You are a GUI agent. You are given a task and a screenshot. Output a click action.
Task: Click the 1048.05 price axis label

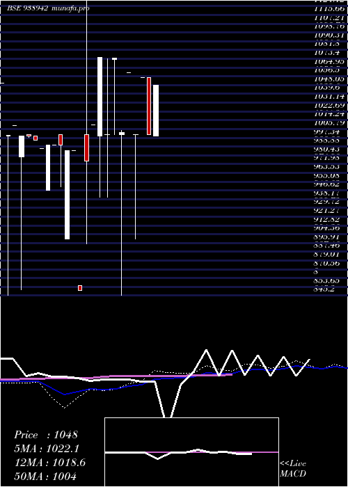(x=329, y=79)
